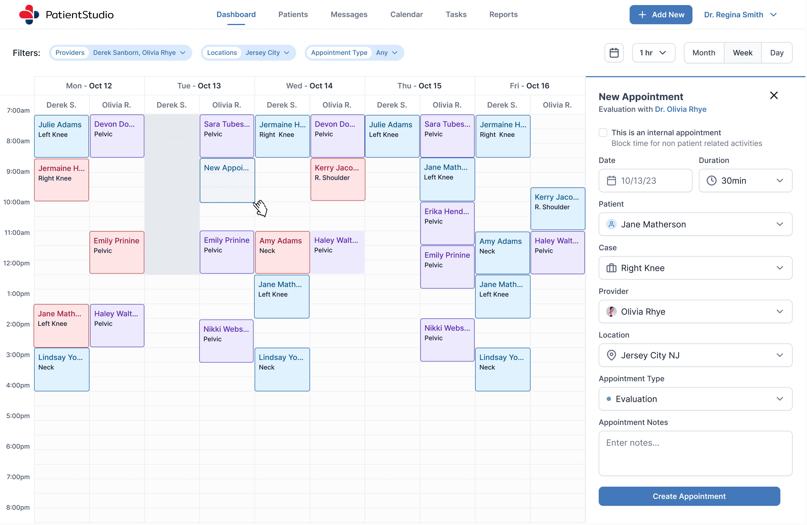Screen dimensions: 807x525
Task: Click the clock icon in Duration field
Action: pyautogui.click(x=711, y=181)
